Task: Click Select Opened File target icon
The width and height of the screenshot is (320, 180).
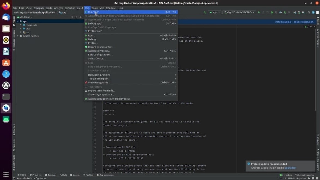Action: tap(72, 17)
